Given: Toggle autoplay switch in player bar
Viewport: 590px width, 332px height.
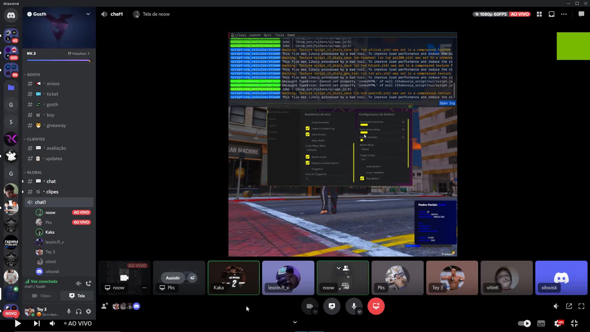Looking at the screenshot, I should (x=524, y=323).
